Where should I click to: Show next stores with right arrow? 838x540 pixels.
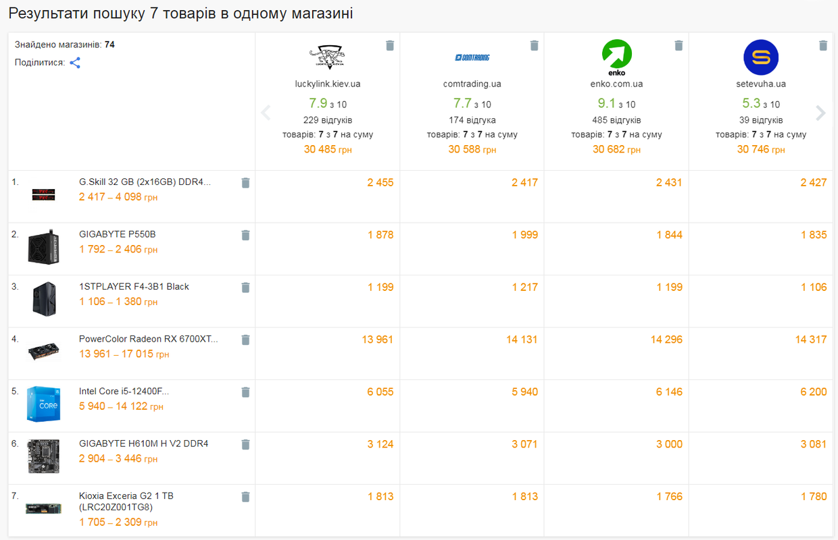coord(820,113)
